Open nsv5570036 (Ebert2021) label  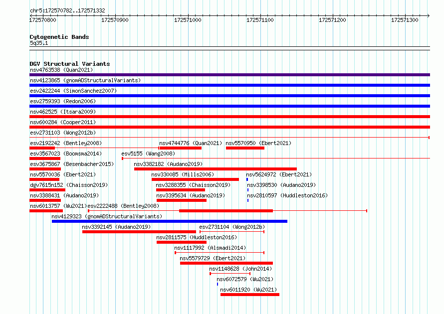click(x=63, y=174)
